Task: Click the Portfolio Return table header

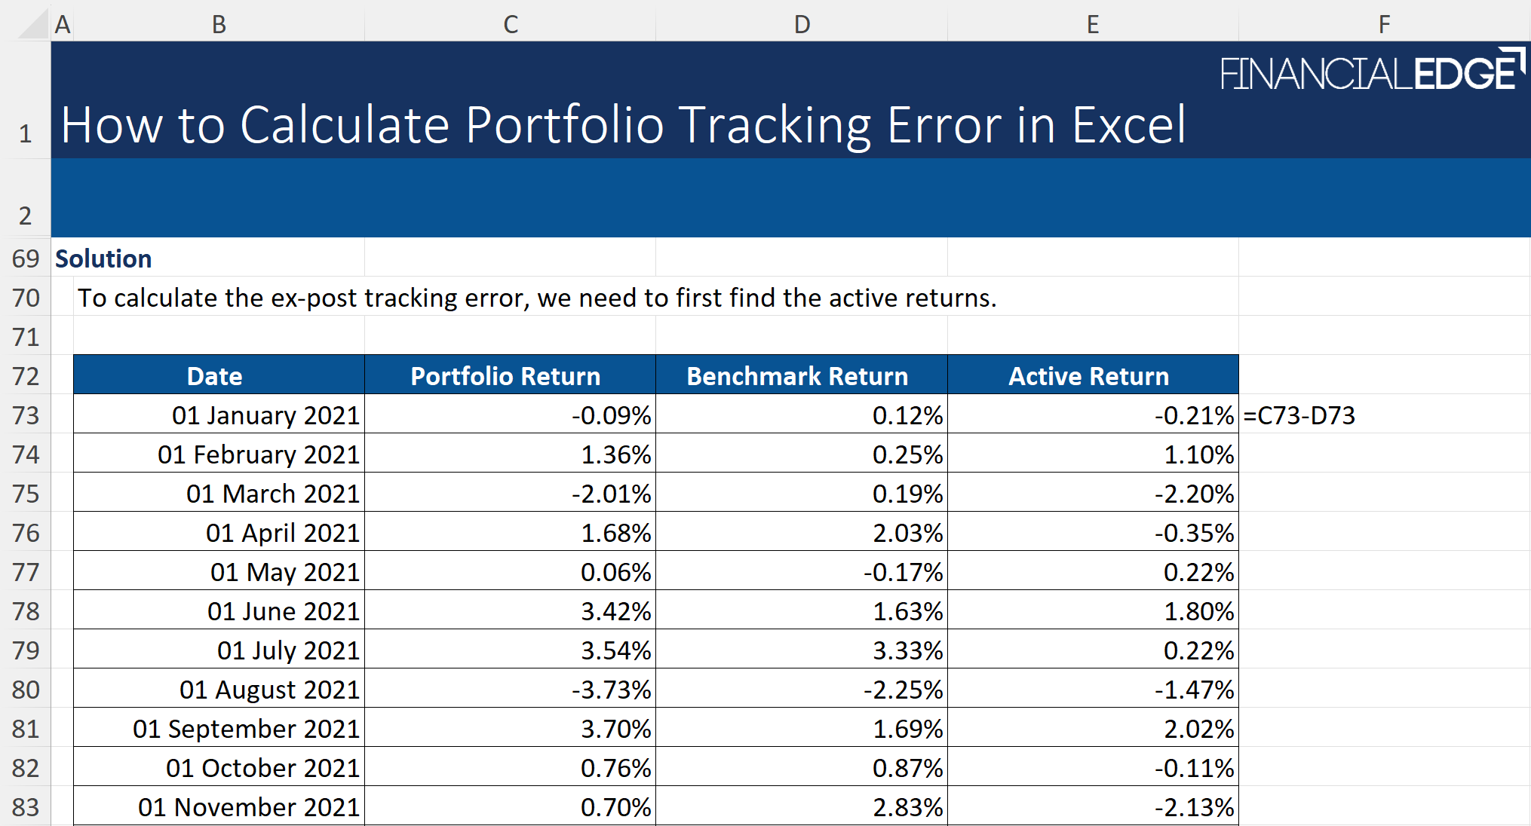Action: 505,376
